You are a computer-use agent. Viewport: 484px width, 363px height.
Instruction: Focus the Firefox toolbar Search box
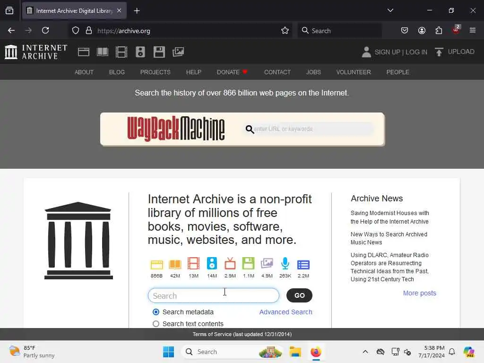[x=339, y=30]
